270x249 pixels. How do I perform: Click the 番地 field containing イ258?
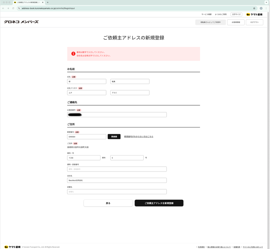click(x=84, y=158)
